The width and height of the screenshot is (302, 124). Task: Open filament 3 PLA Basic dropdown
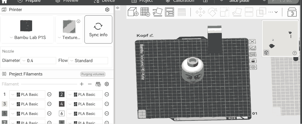27,104
